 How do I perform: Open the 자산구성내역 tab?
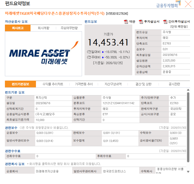click(113, 84)
